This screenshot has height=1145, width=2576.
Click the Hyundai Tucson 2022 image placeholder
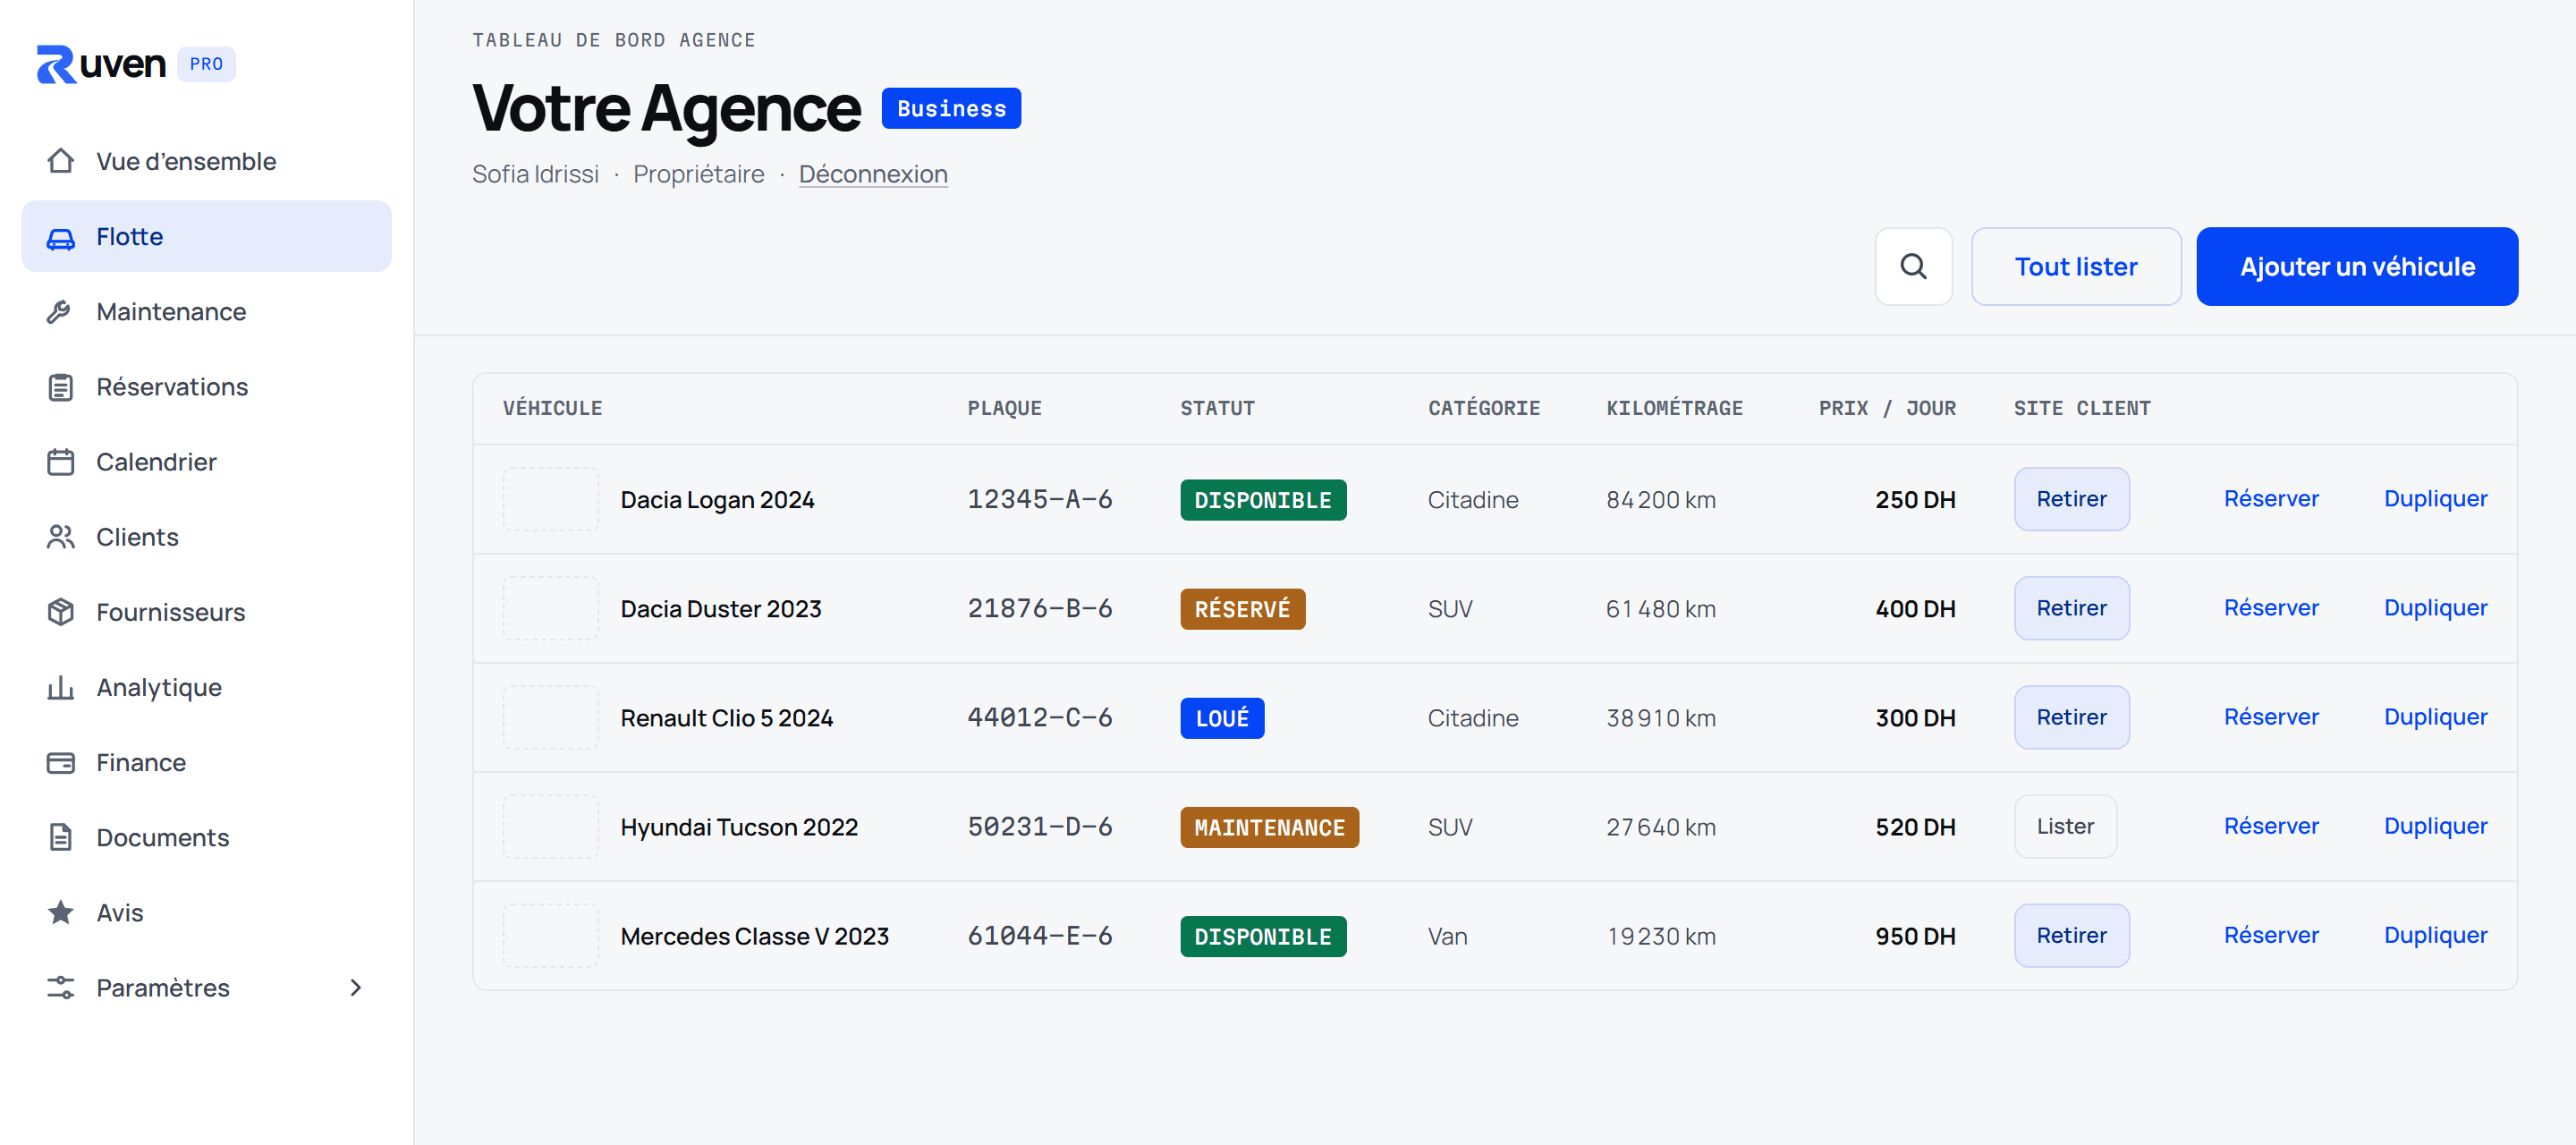pos(550,826)
